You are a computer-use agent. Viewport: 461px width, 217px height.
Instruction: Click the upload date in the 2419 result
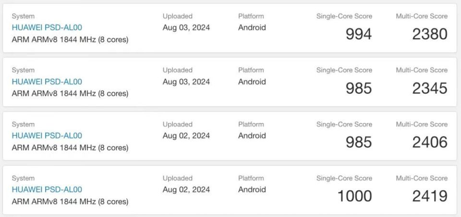(186, 190)
